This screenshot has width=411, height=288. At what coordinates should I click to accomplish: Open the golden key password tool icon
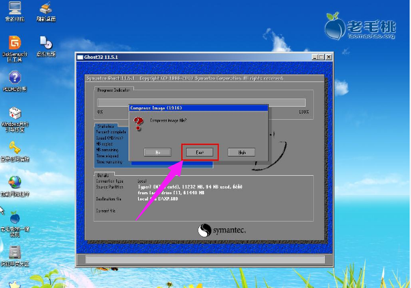point(13,147)
